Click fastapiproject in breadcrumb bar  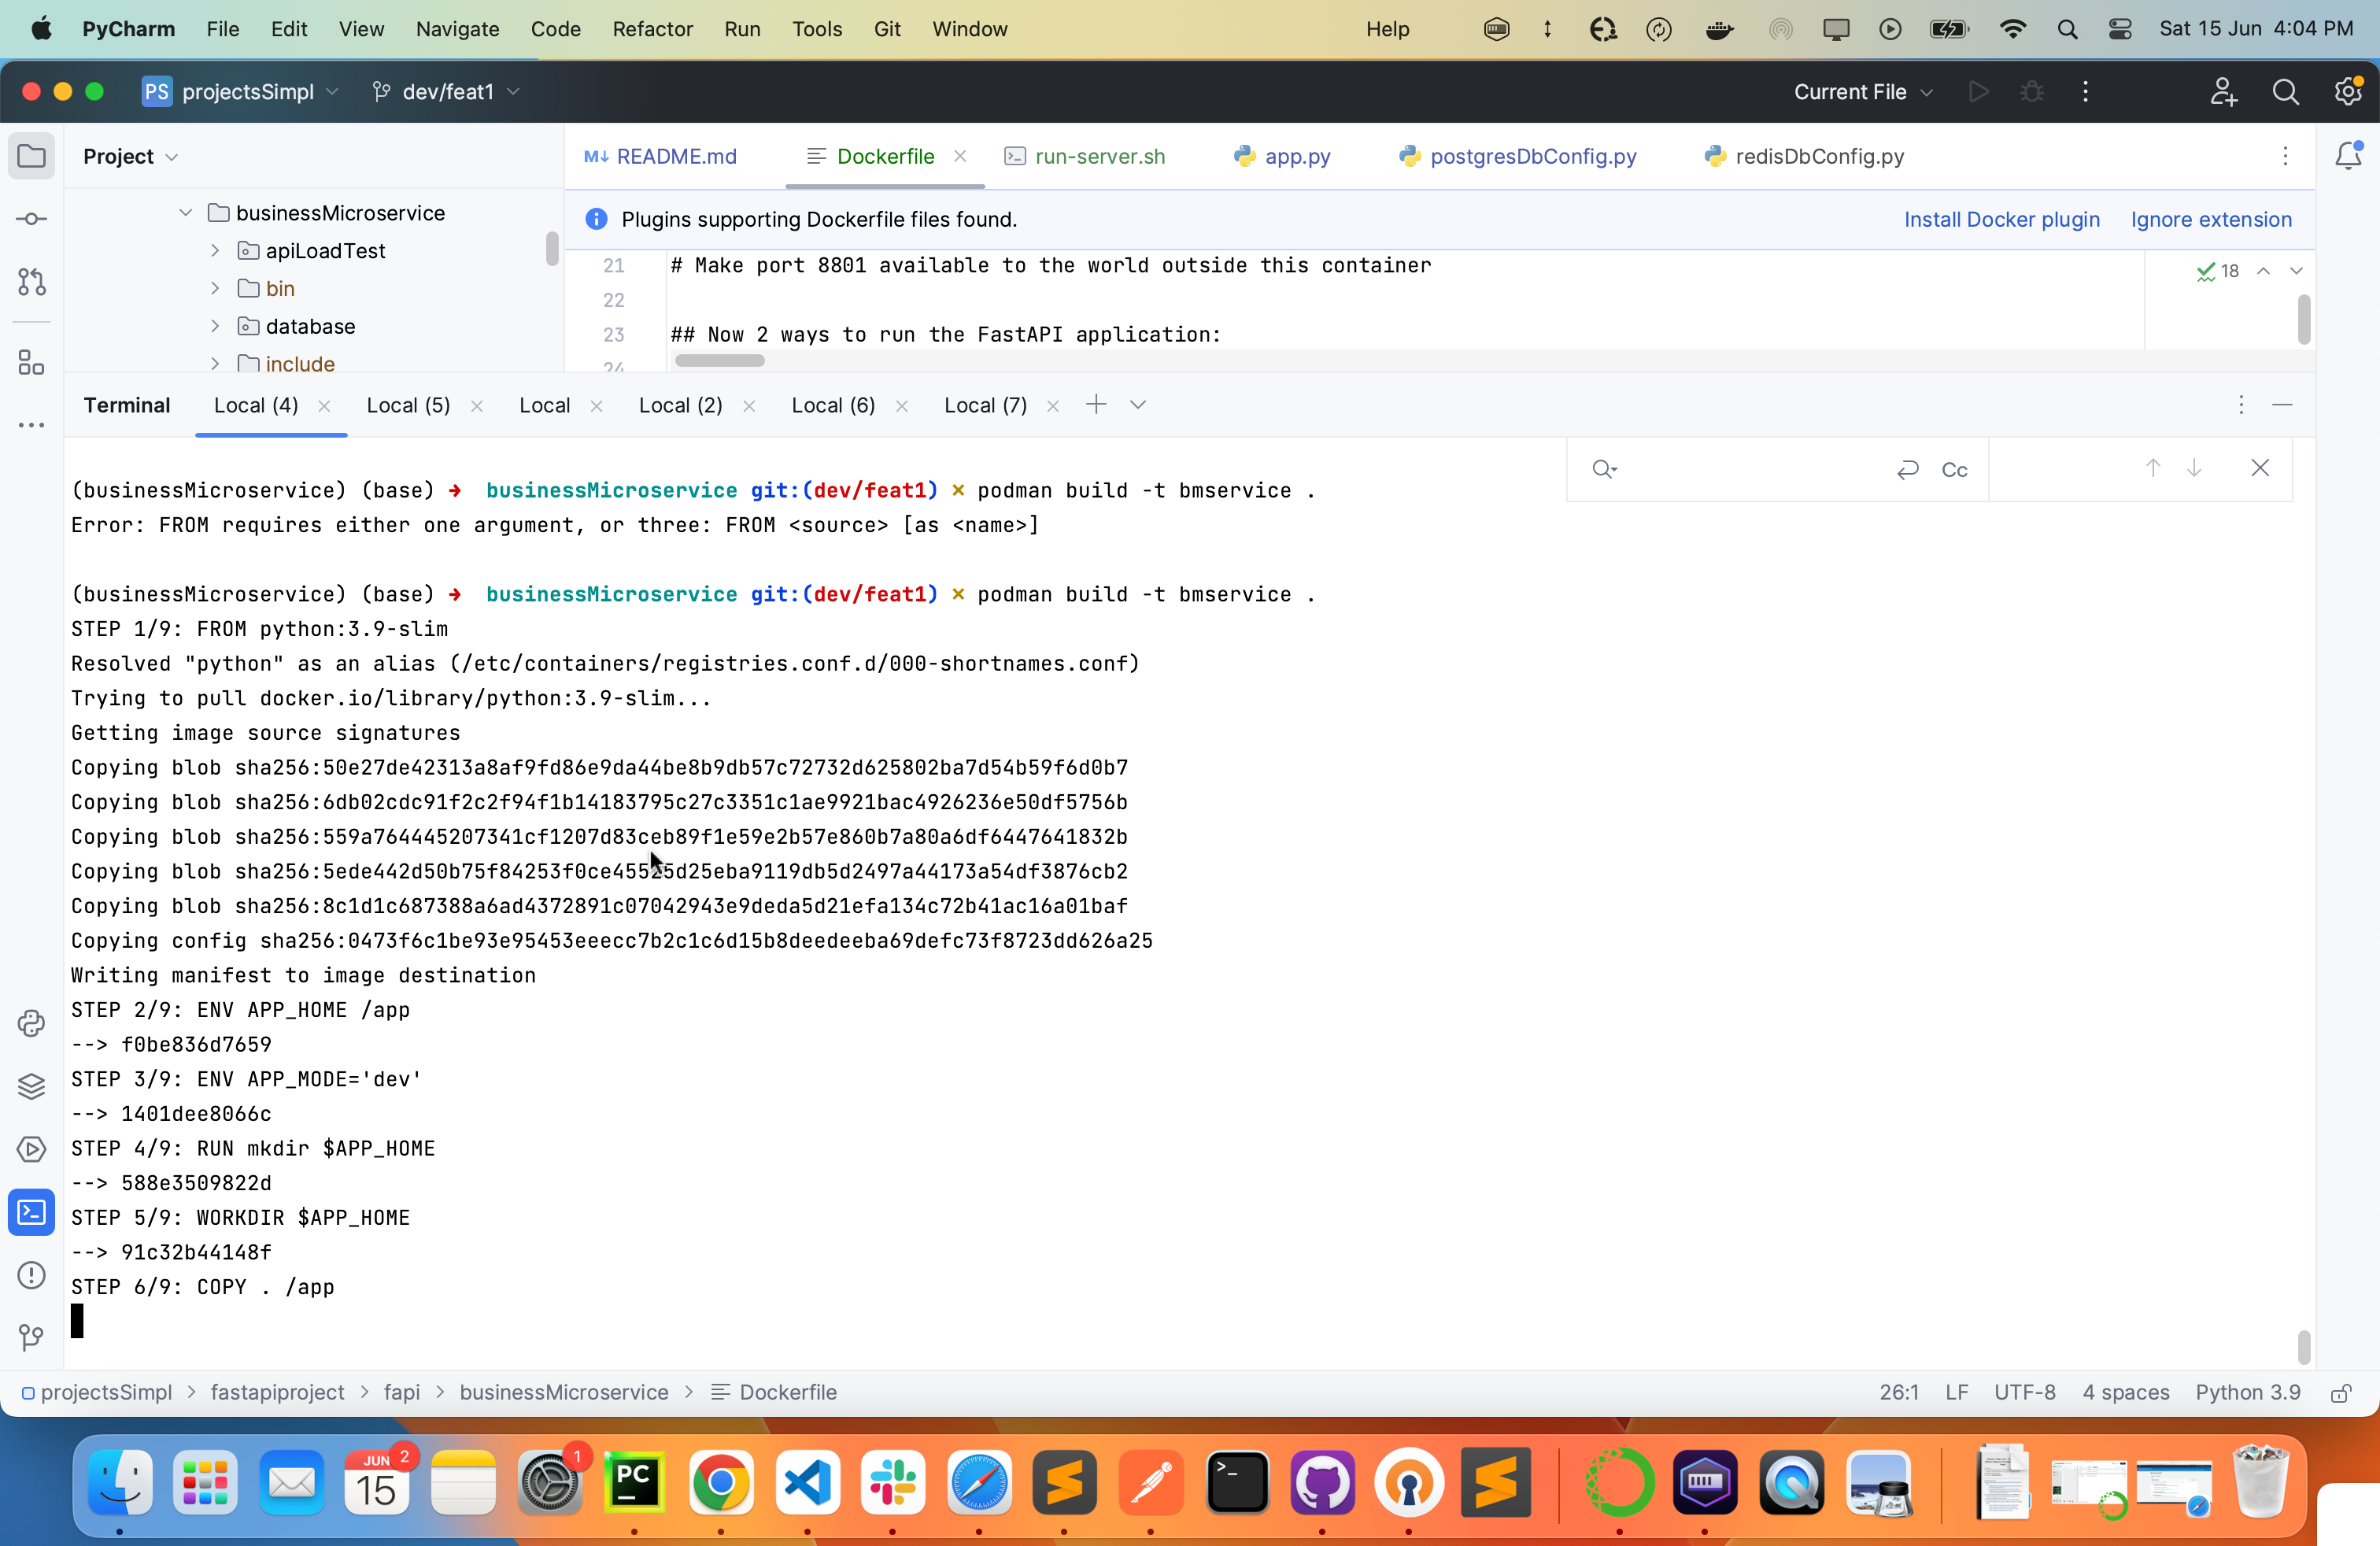277,1393
